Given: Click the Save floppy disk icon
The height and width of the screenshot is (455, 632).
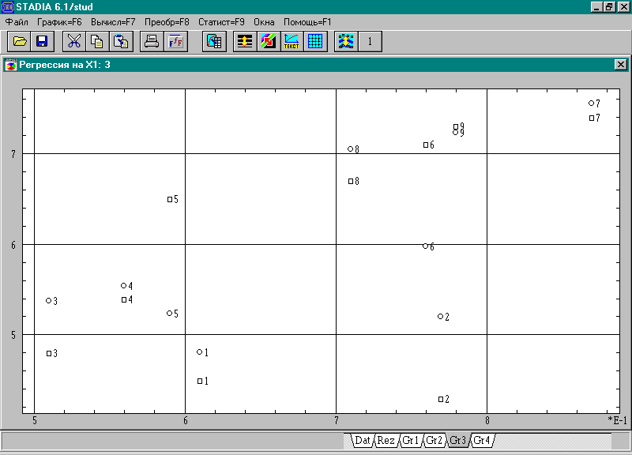Looking at the screenshot, I should click(x=43, y=42).
